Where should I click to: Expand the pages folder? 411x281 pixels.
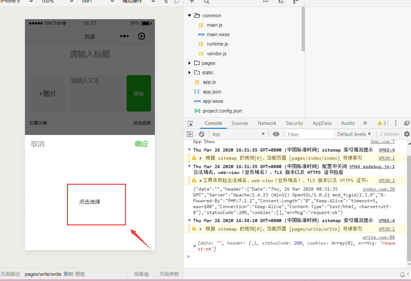pyautogui.click(x=190, y=63)
